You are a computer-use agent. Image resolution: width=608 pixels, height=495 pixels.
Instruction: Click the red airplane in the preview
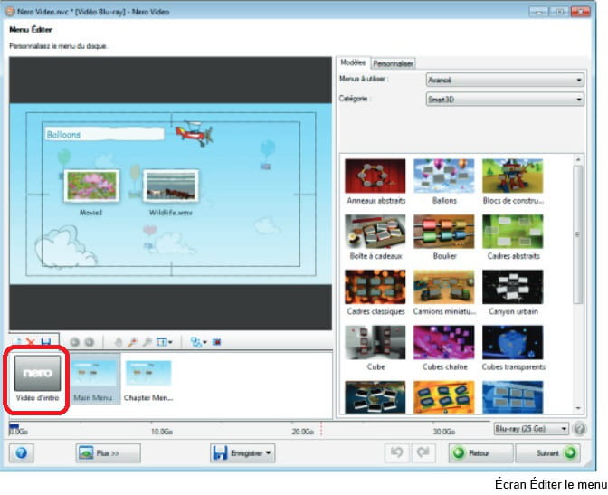tap(194, 133)
